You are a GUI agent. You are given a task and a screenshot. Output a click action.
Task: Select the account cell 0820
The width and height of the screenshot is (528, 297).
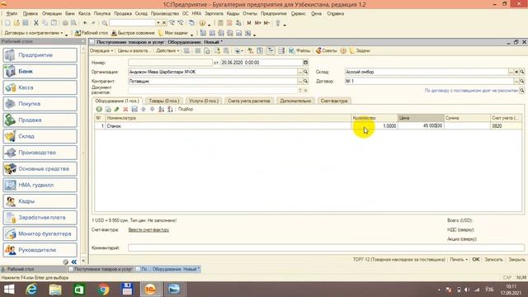(x=506, y=126)
